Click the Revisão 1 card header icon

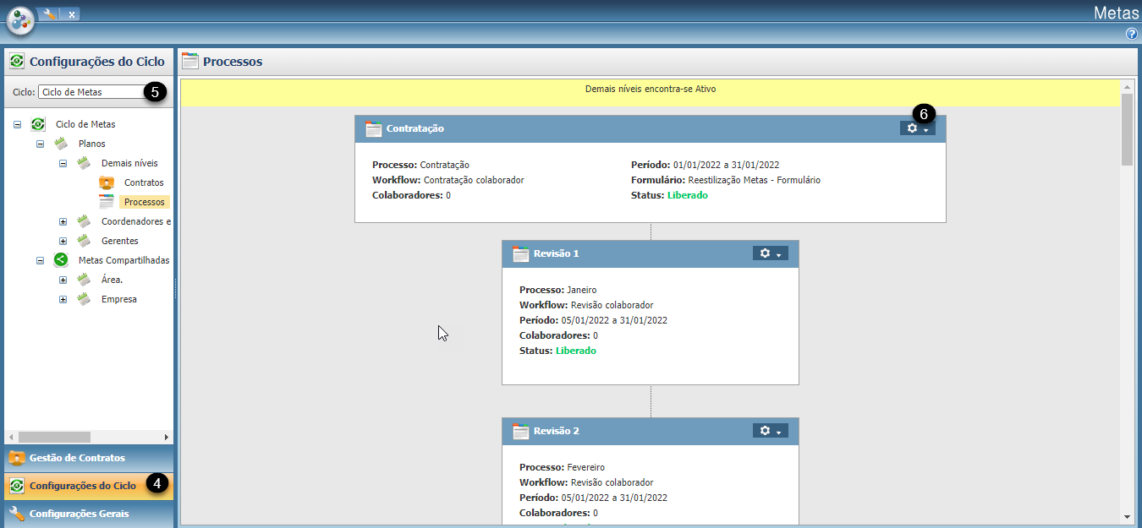click(x=521, y=253)
